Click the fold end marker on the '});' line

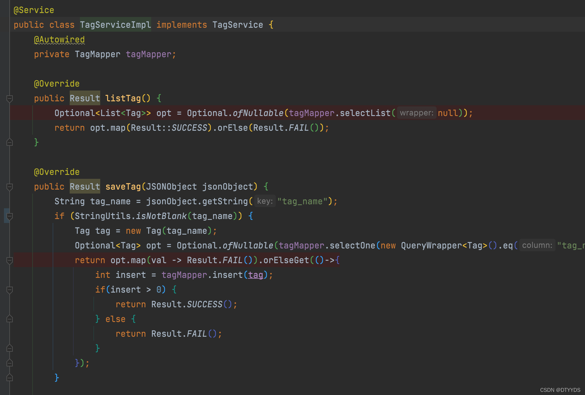pyautogui.click(x=9, y=363)
